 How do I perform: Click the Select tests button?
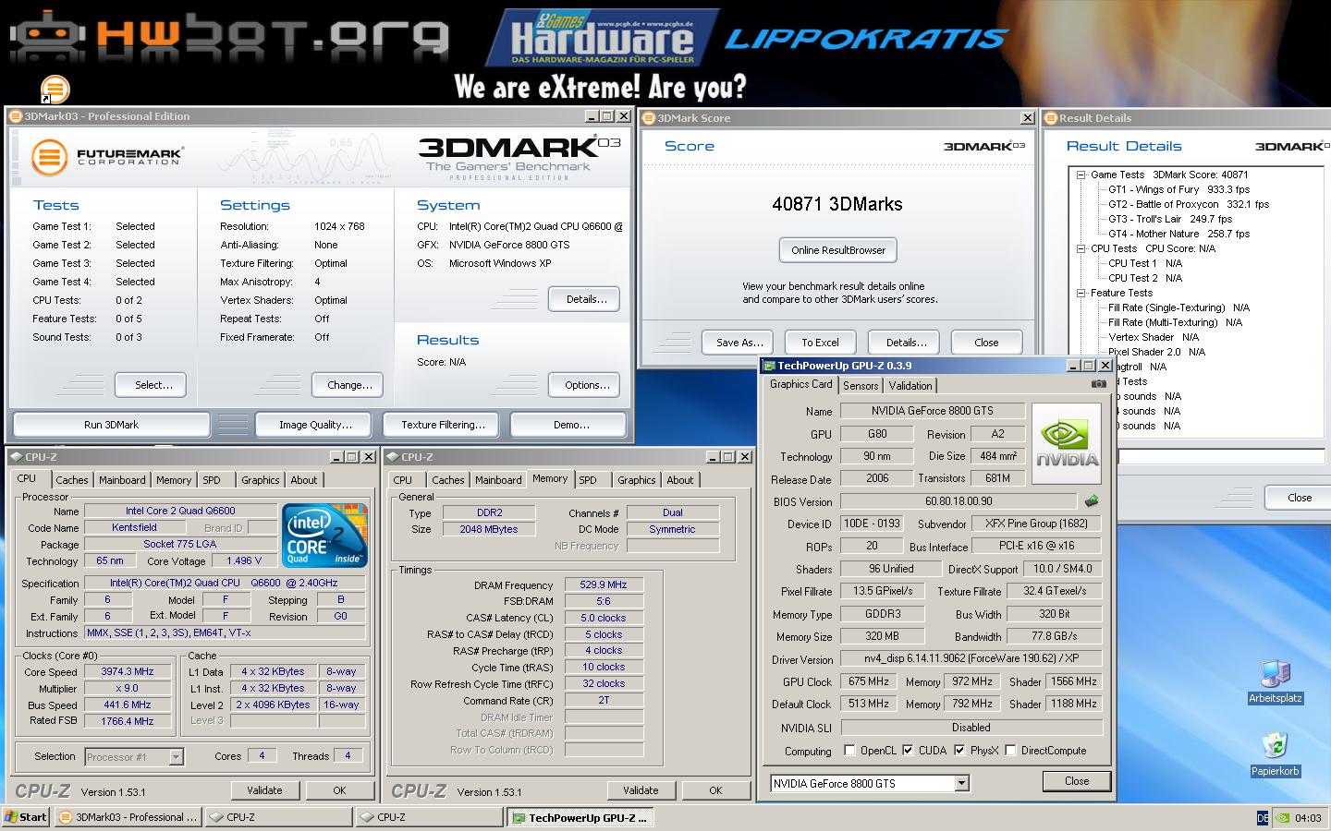point(151,385)
